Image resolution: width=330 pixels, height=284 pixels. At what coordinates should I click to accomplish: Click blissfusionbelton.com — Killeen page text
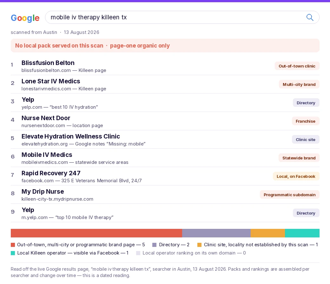pos(64,70)
